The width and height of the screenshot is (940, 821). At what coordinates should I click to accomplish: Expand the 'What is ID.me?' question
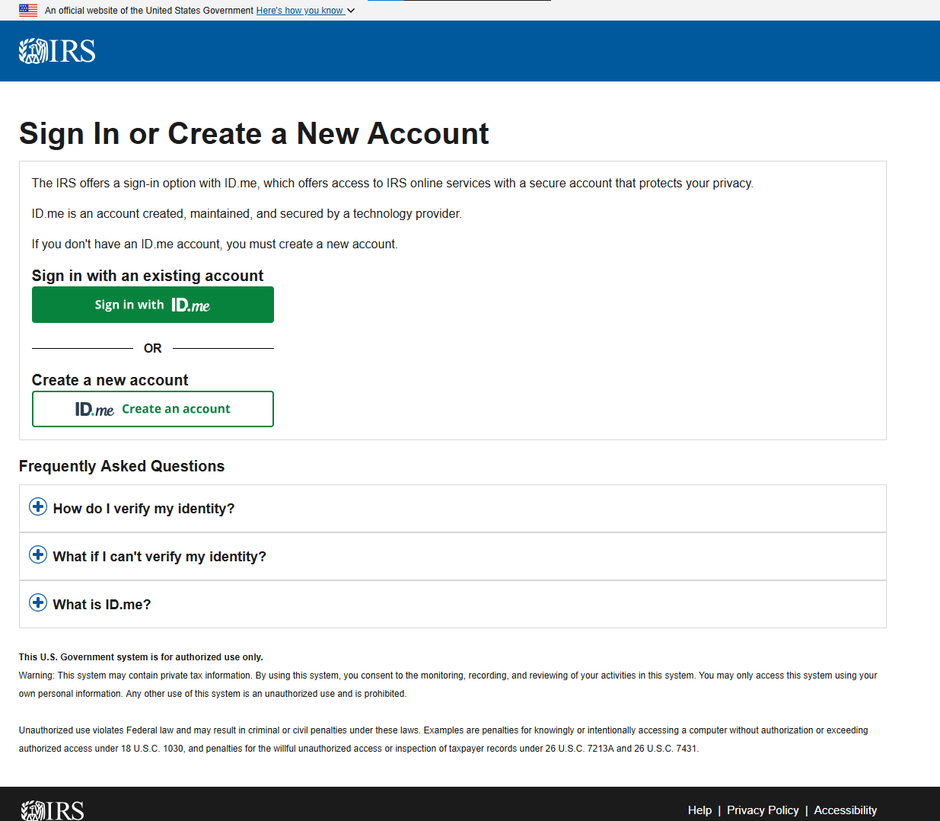[x=452, y=604]
